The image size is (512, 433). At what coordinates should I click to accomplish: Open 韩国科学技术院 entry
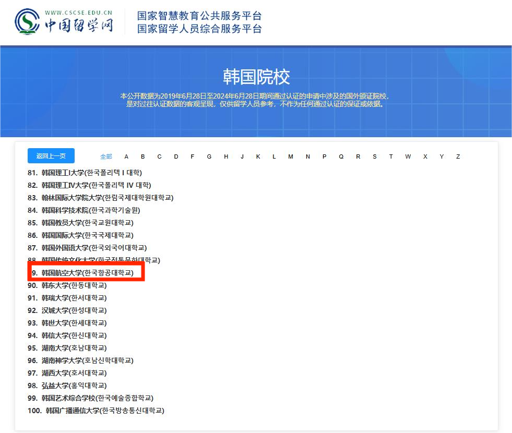pos(90,210)
